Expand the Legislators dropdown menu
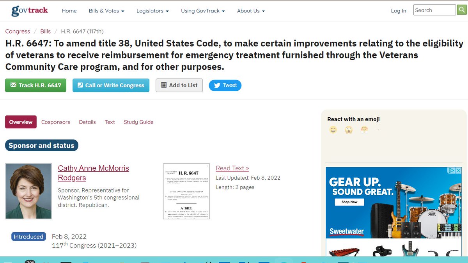Image resolution: width=468 pixels, height=263 pixels. pos(152,11)
